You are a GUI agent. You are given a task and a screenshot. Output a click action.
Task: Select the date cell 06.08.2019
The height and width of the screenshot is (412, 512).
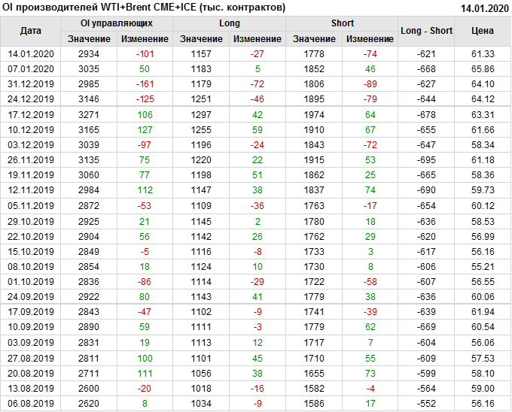31,404
